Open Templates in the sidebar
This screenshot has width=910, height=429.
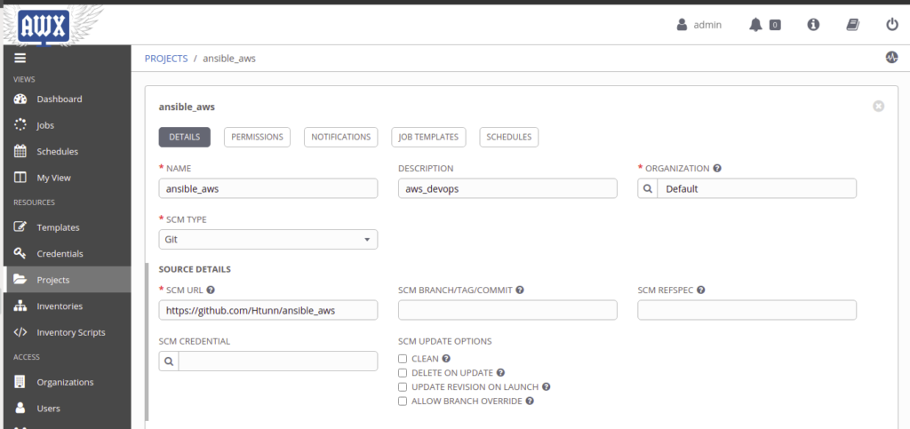coord(58,227)
